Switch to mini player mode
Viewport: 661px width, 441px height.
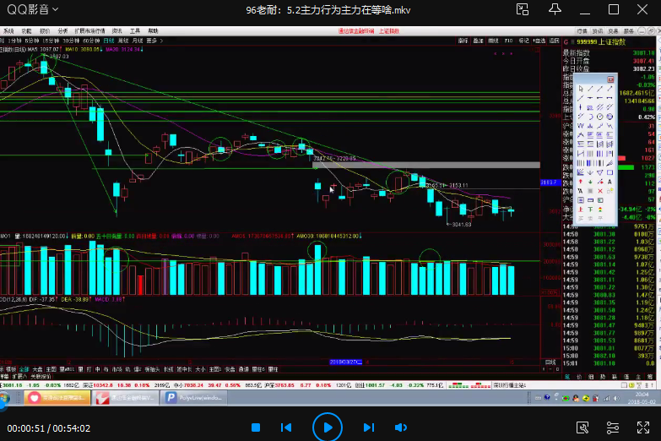tap(524, 10)
